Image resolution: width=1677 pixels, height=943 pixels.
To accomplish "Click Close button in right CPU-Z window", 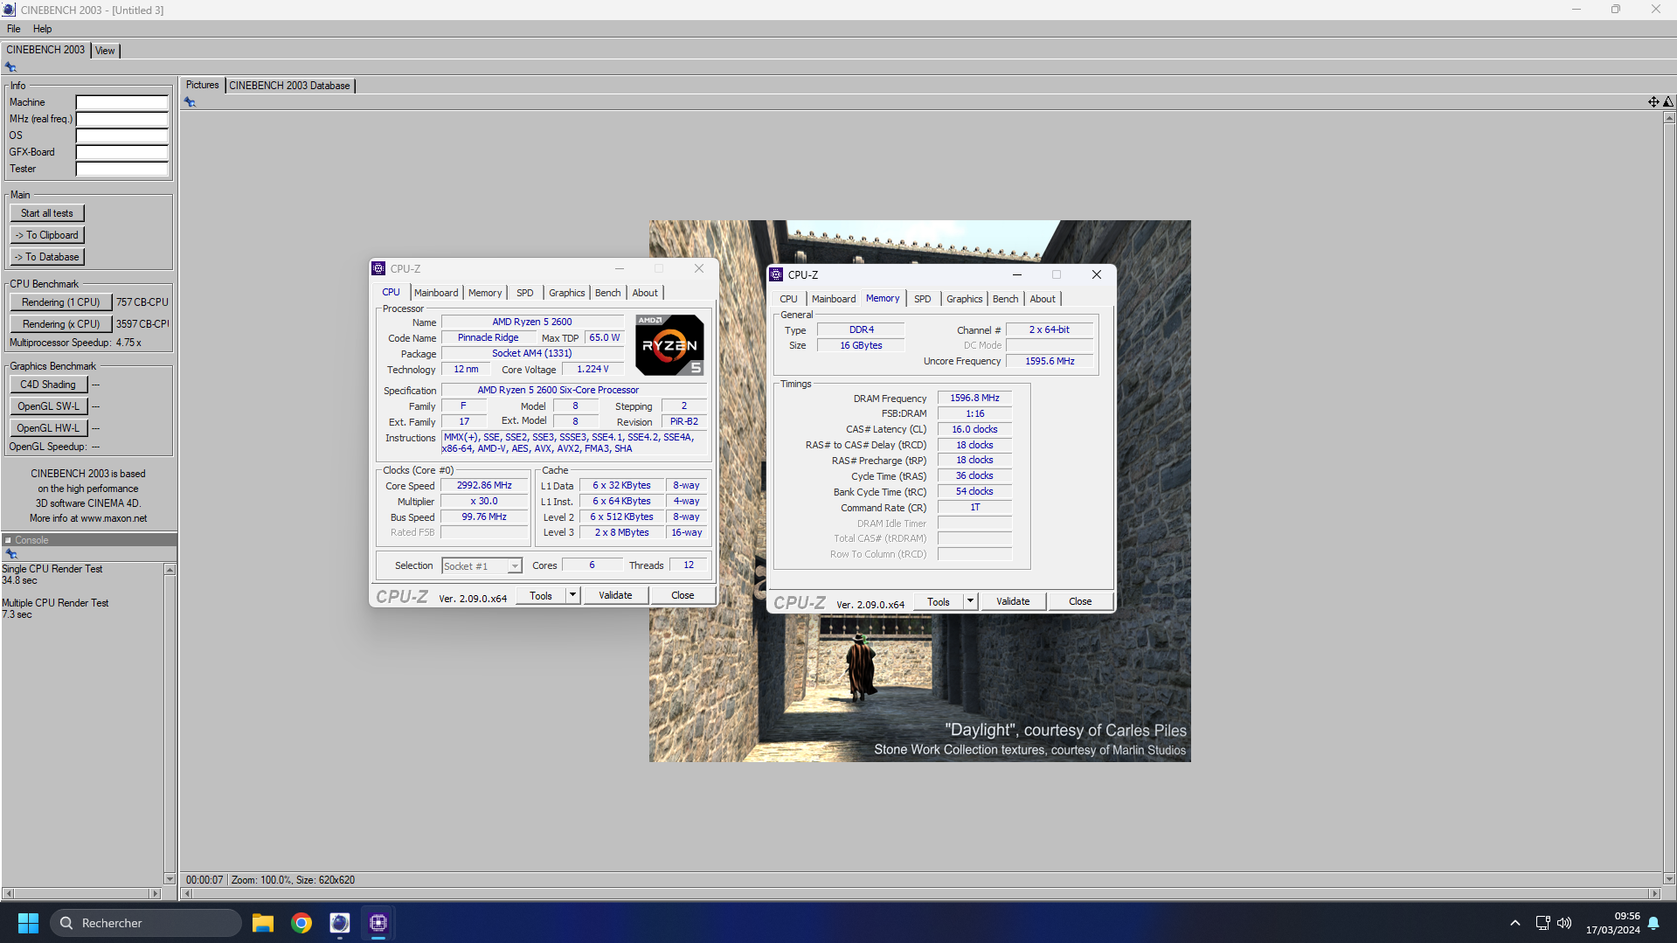I will [1080, 602].
